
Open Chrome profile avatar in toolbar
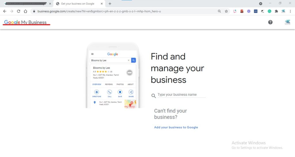[283, 11]
